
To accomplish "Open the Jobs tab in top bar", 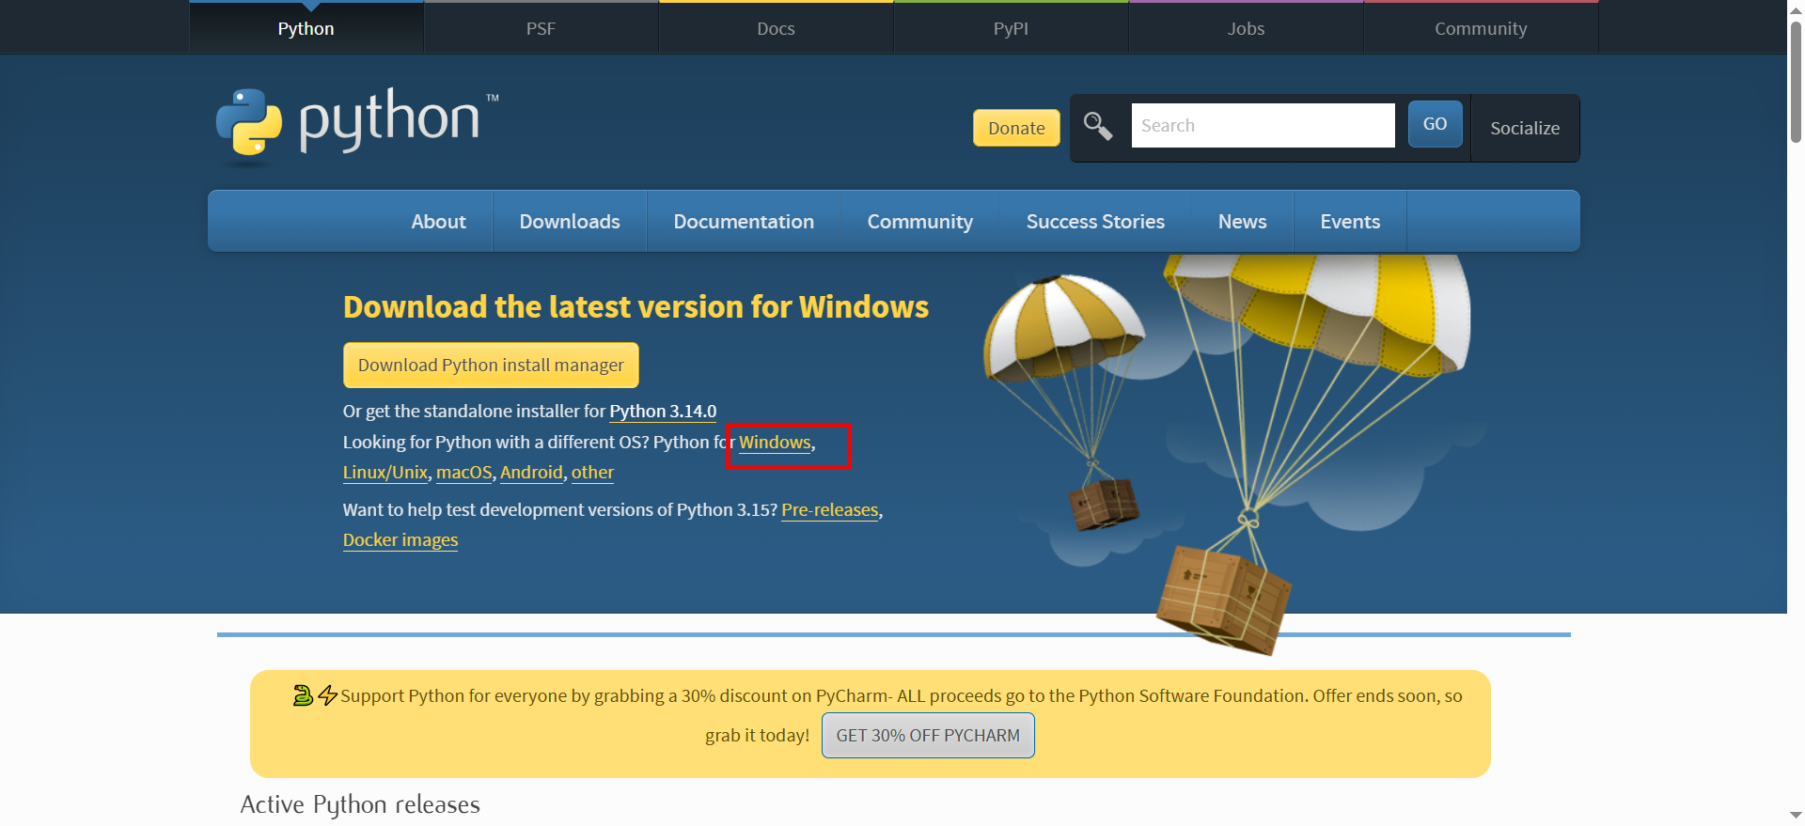I will [x=1246, y=28].
